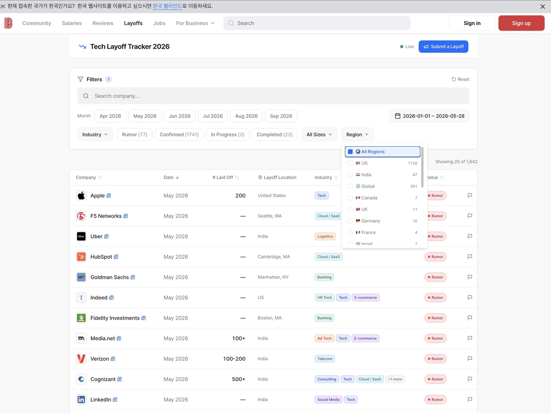Check the Germany region checkbox
Screen dimensions: 551x413
tap(350, 221)
